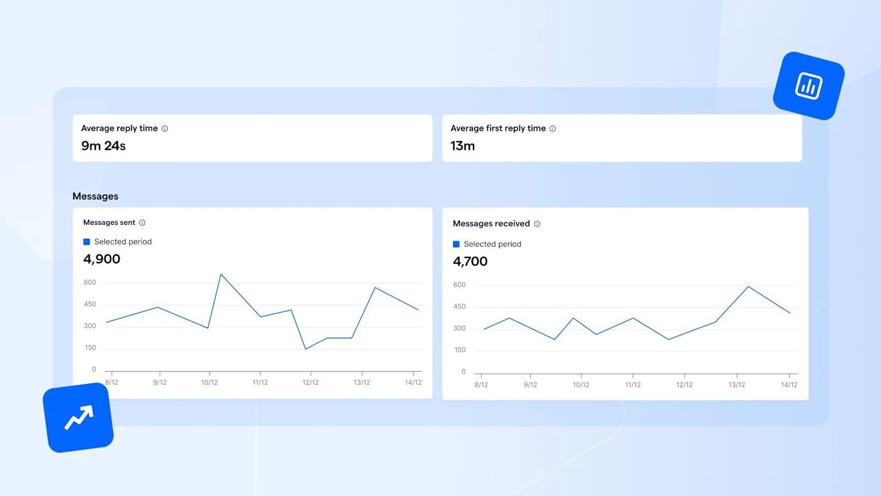Click the 4,700 messages received total
881x496 pixels.
470,261
